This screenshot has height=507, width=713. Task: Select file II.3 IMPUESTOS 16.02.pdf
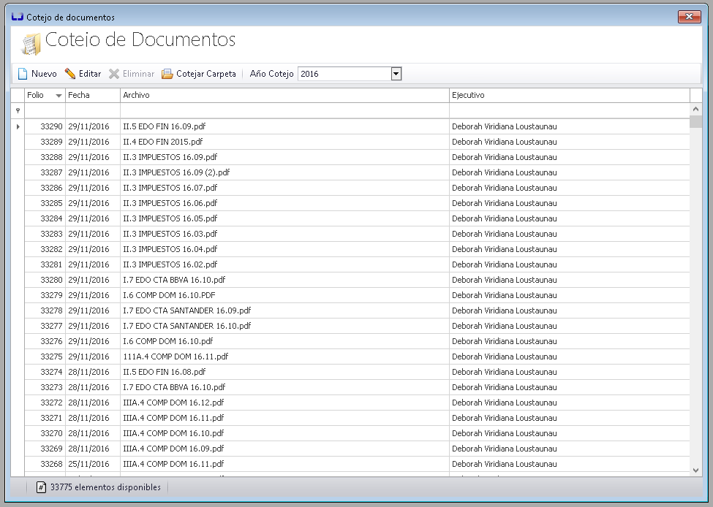click(x=170, y=264)
